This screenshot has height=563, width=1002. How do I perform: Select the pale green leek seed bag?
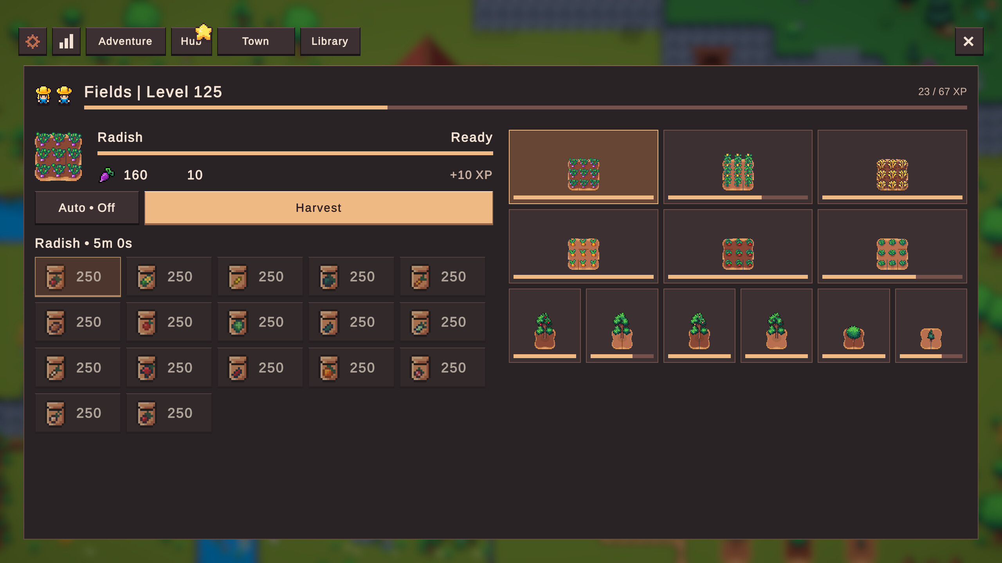[x=442, y=322]
